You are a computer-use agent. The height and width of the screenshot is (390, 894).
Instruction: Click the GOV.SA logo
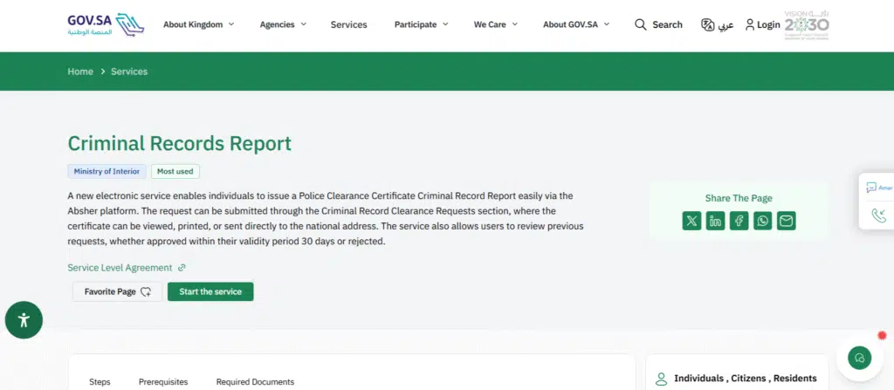pyautogui.click(x=103, y=24)
